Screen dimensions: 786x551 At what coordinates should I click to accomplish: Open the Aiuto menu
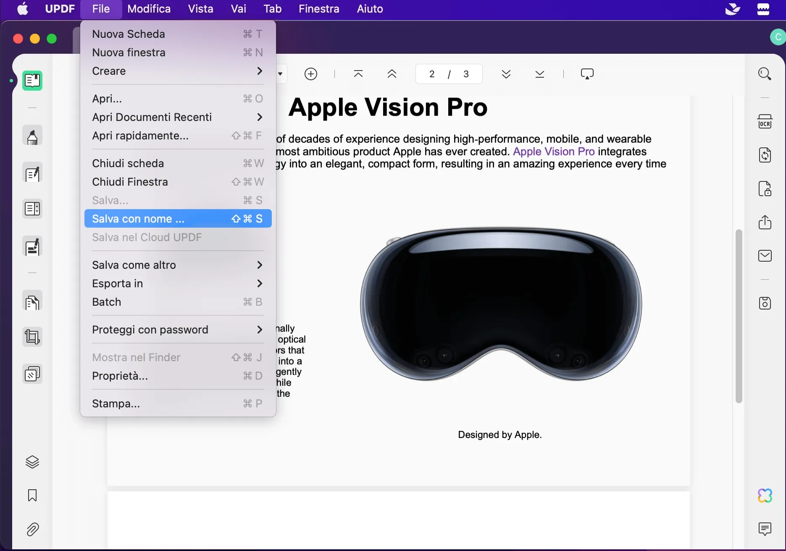click(x=370, y=9)
